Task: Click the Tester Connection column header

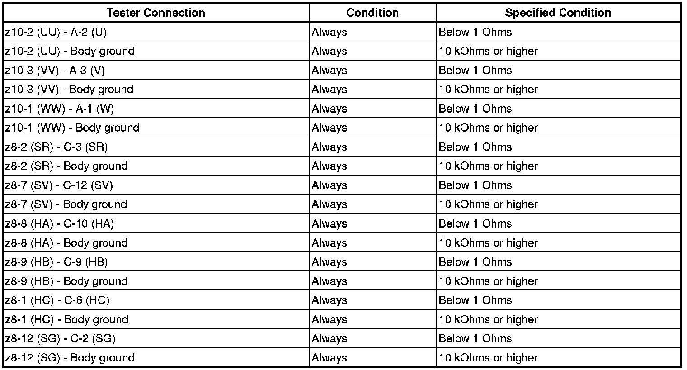Action: tap(156, 13)
